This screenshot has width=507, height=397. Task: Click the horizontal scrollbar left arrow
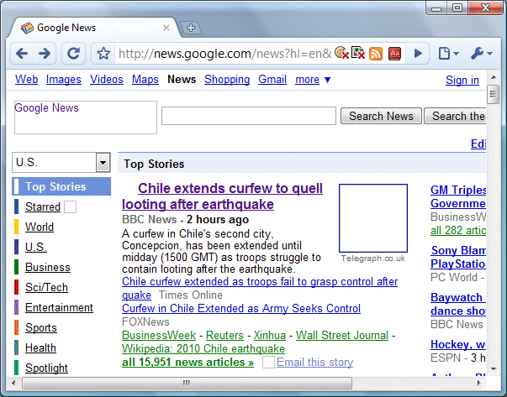tap(13, 383)
